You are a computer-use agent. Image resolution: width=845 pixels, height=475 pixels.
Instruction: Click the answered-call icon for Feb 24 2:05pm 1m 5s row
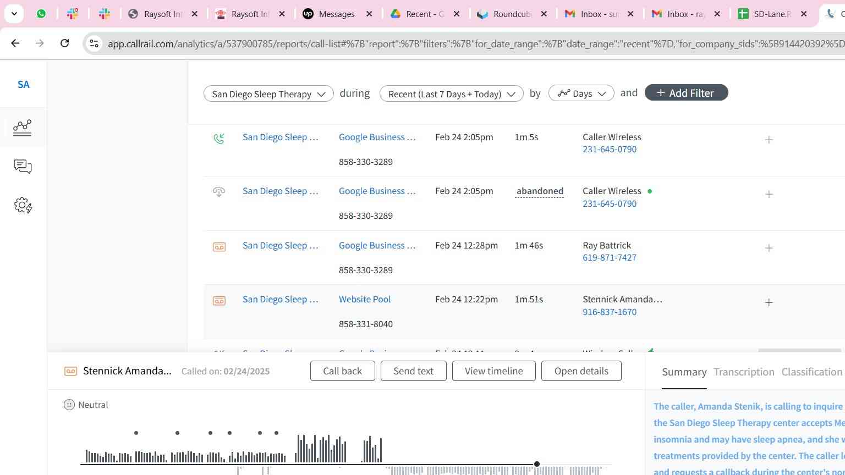pos(219,139)
